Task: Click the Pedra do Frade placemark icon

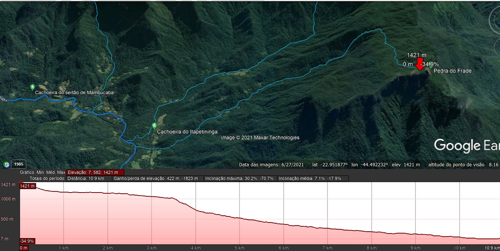Action: click(431, 65)
